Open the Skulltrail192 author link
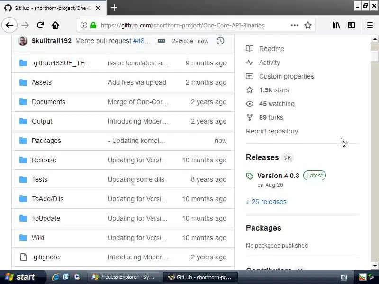This screenshot has height=284, width=379. [x=52, y=41]
